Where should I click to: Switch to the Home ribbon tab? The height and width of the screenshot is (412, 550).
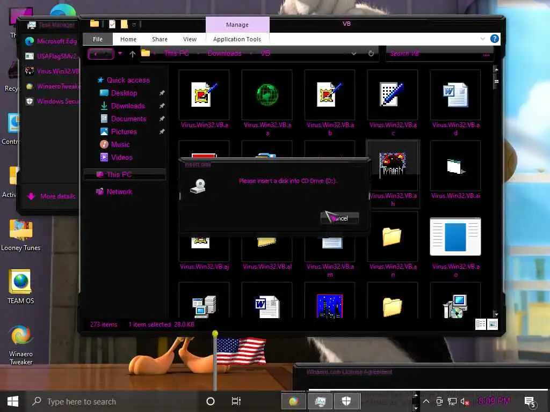click(x=128, y=39)
